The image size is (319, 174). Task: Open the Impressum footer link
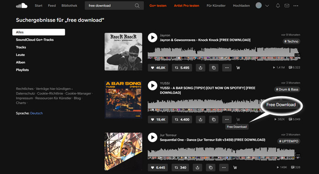click(x=25, y=98)
